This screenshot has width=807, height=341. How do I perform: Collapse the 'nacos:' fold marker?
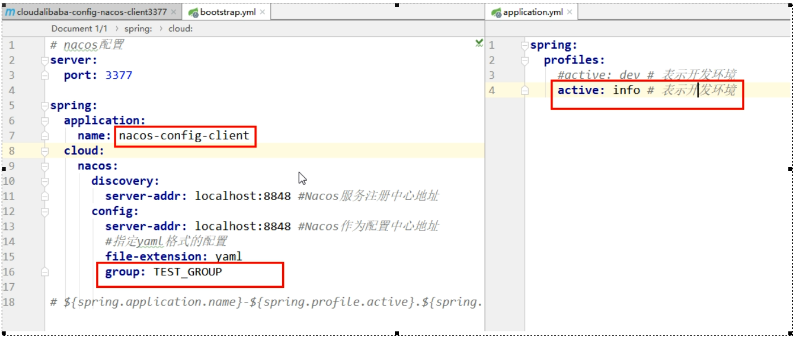(x=45, y=166)
